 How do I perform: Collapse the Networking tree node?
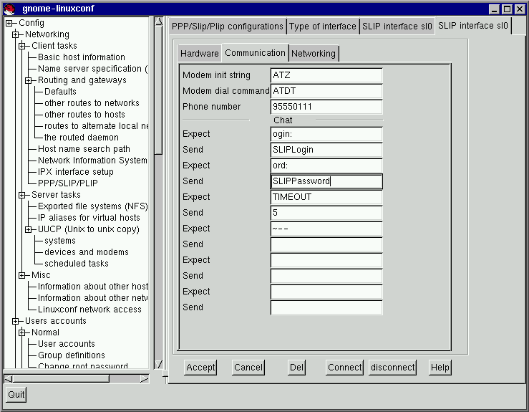(16, 34)
